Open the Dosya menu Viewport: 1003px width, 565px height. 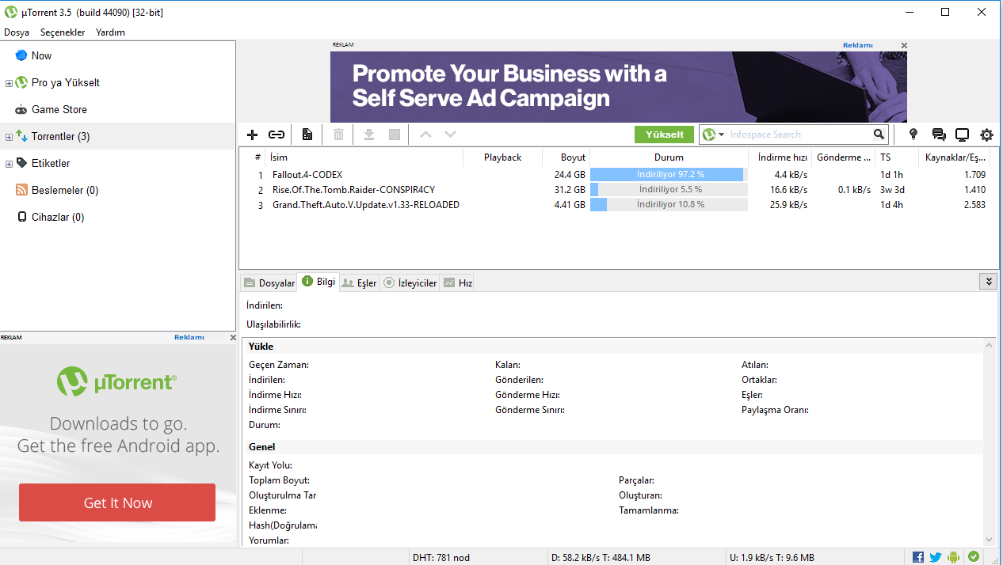tap(17, 32)
